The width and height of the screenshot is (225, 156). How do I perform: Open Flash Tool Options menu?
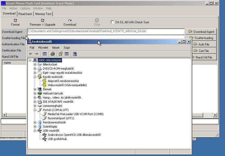tap(25, 8)
